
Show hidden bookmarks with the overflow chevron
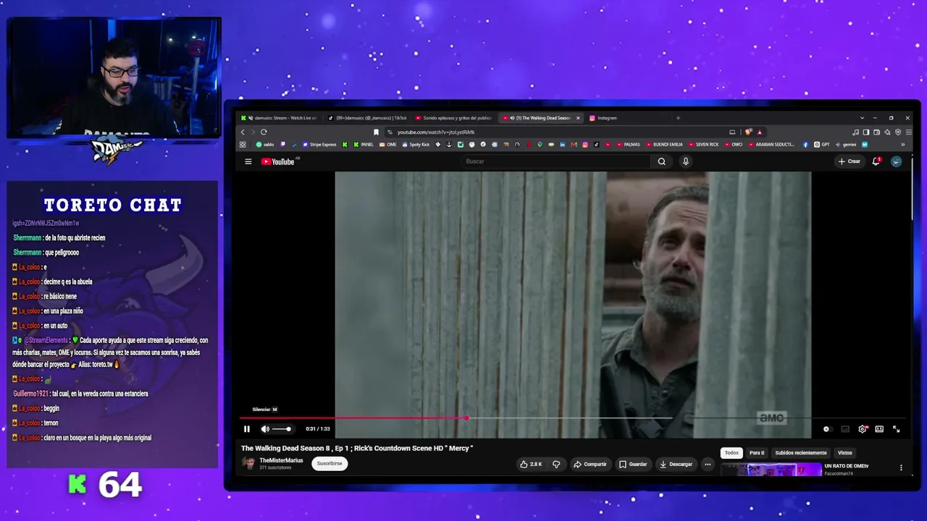coord(902,145)
